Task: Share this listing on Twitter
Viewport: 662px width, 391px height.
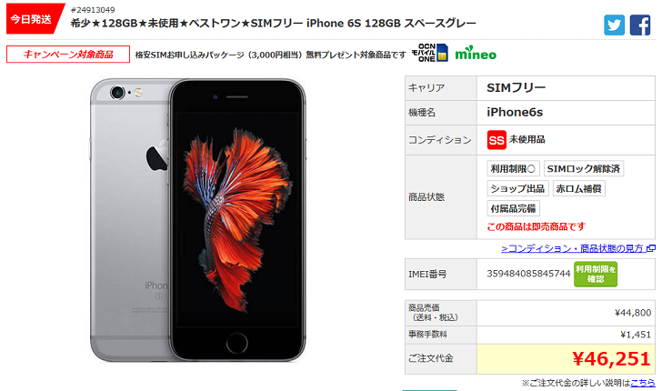Action: click(x=614, y=25)
